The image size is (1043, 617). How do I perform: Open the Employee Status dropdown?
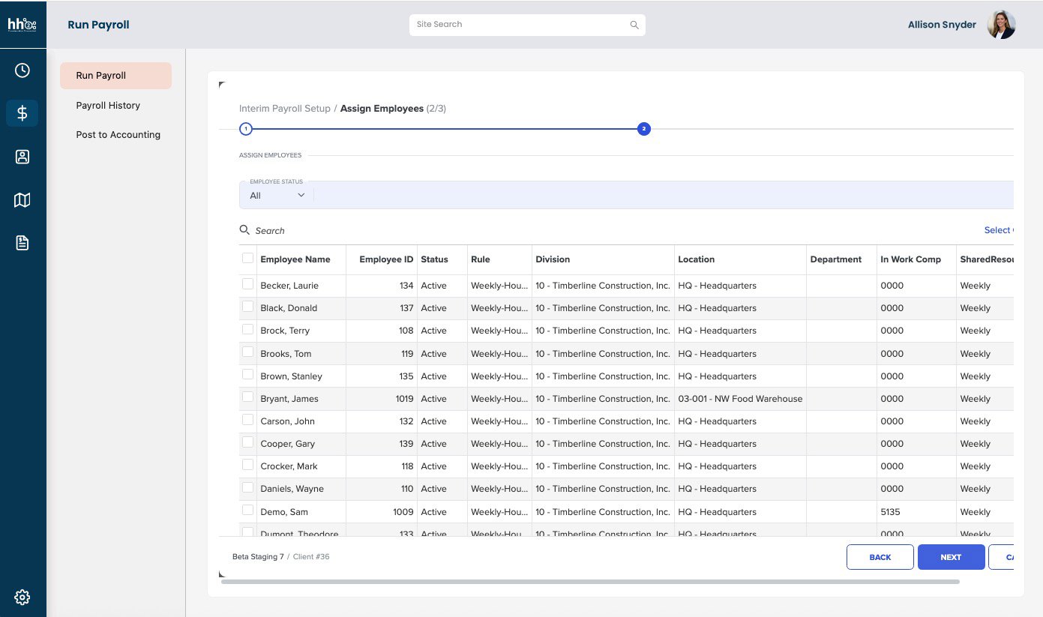(276, 194)
